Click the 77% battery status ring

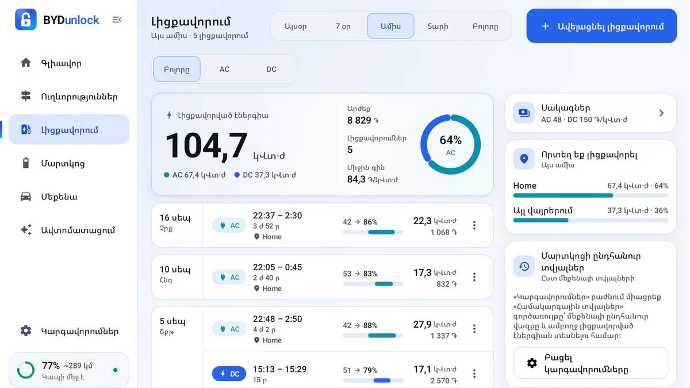pyautogui.click(x=26, y=370)
